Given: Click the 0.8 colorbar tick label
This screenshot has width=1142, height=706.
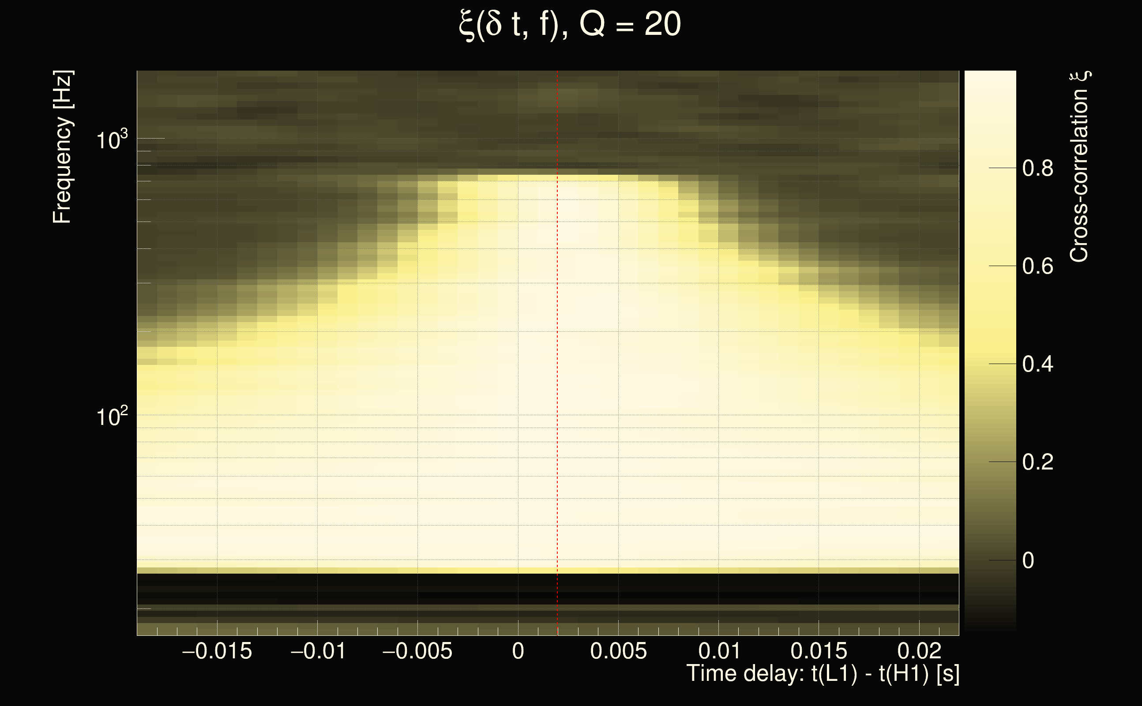Looking at the screenshot, I should point(1037,168).
